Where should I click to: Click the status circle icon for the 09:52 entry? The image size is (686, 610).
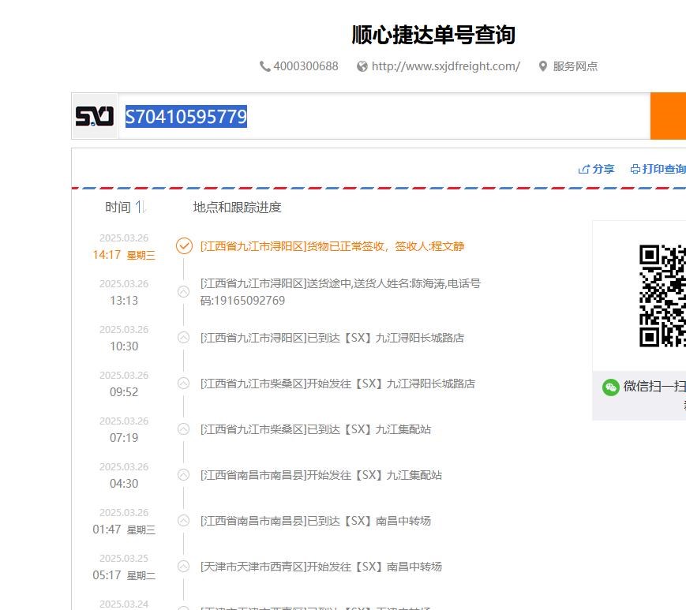click(184, 384)
